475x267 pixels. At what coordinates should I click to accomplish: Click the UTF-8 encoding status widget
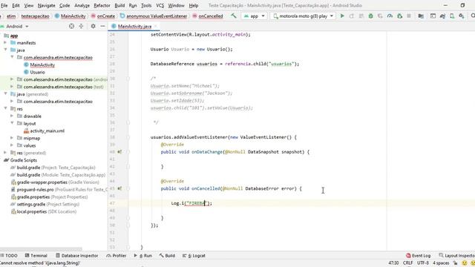pos(422,263)
